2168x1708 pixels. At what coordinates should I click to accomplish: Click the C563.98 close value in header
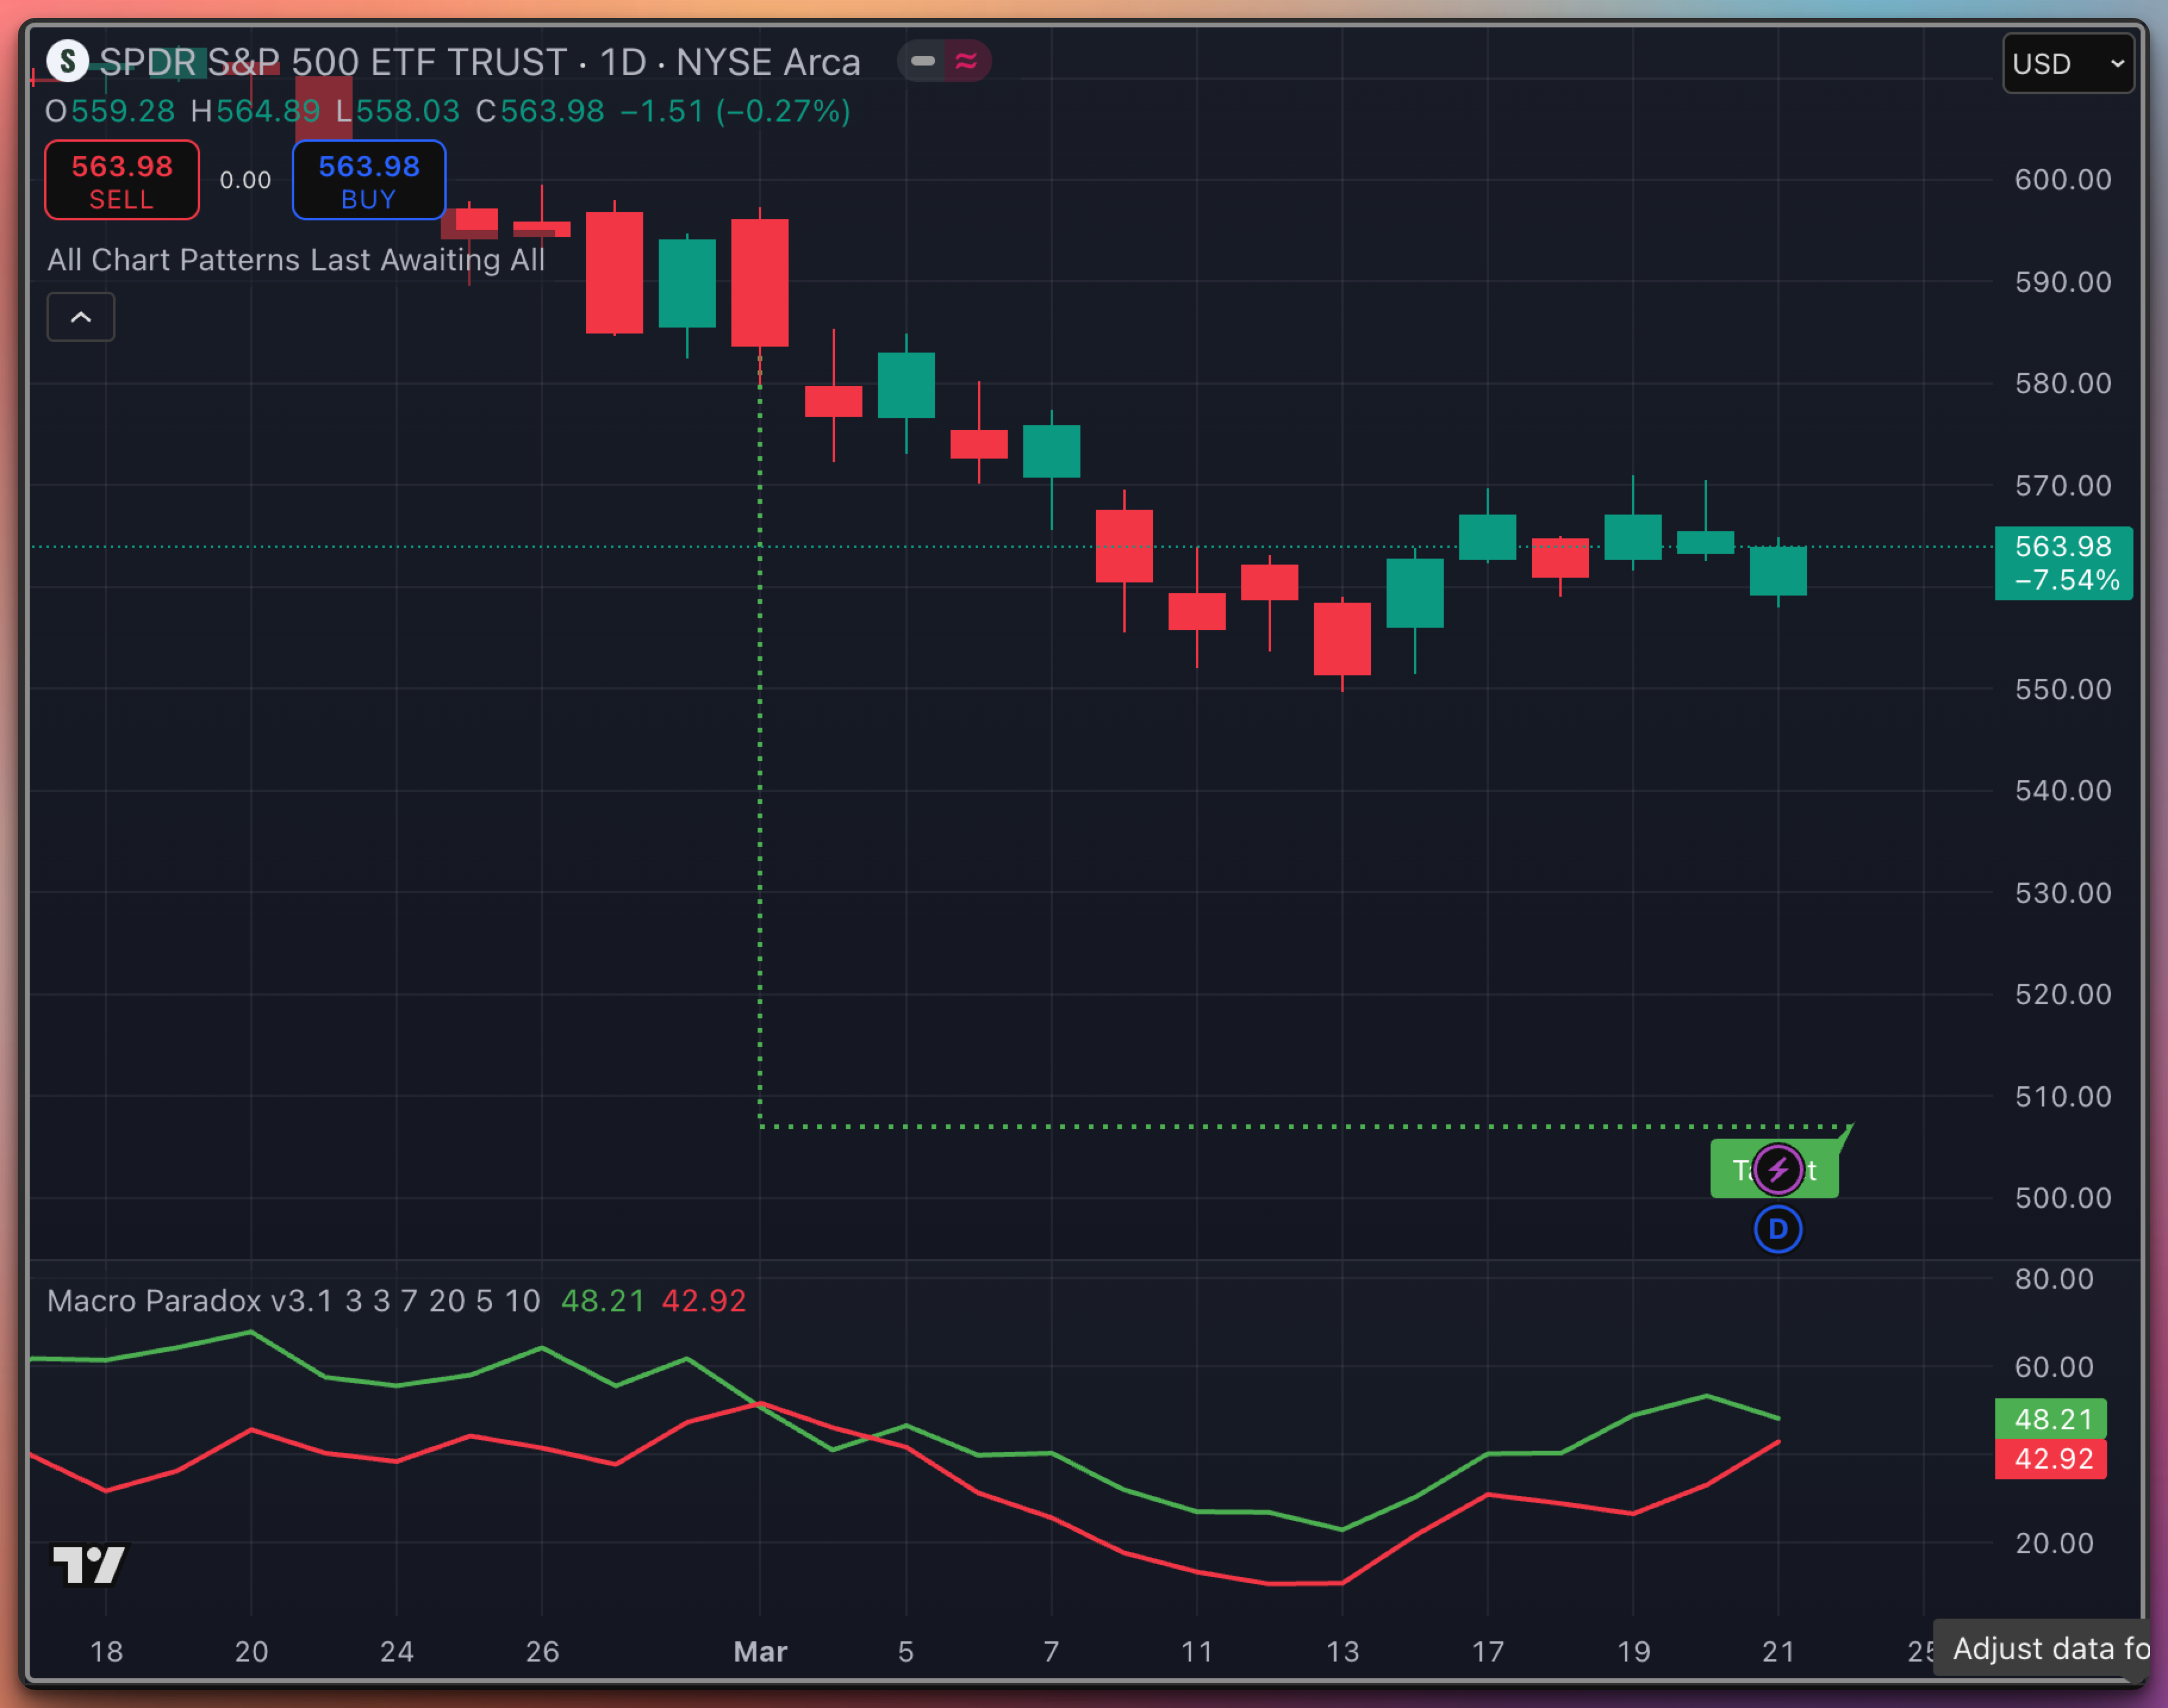coord(540,111)
